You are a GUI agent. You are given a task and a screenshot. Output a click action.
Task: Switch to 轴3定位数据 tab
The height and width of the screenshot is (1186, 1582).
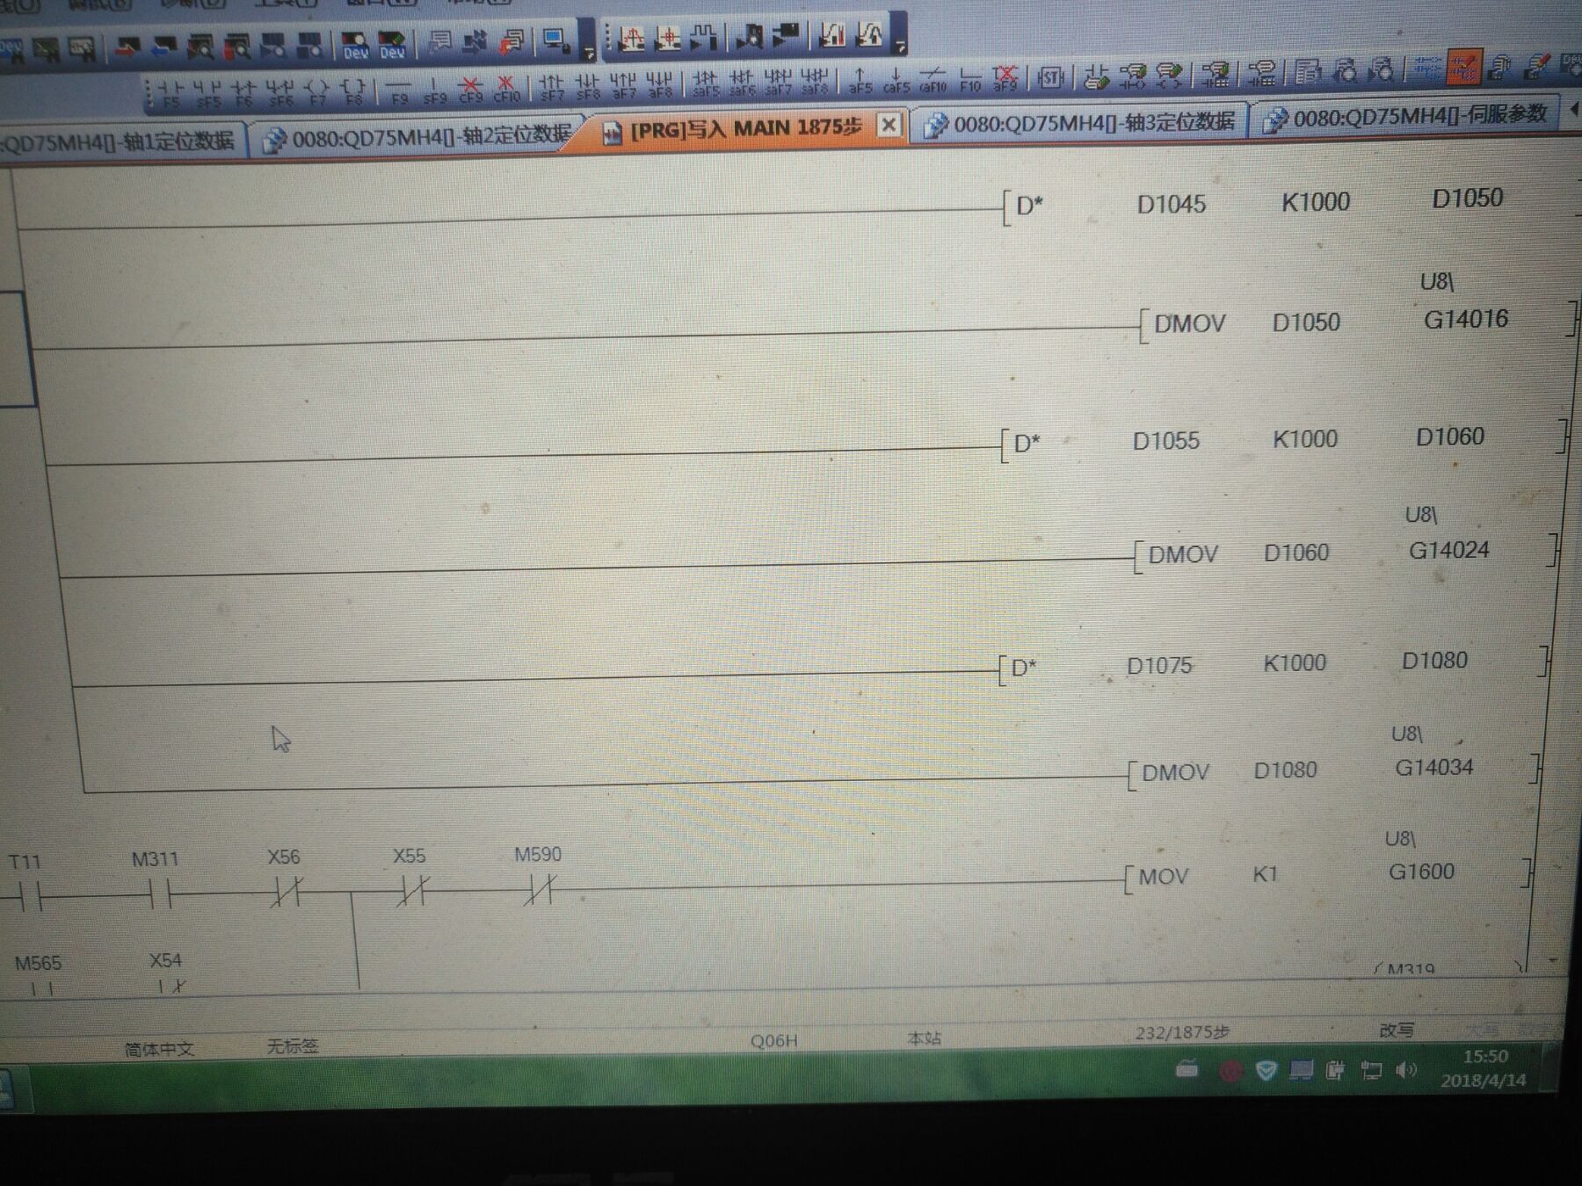click(x=1081, y=123)
